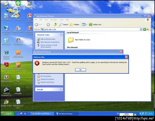Open the Help menu
The height and width of the screenshot is (121, 155).
click(67, 20)
